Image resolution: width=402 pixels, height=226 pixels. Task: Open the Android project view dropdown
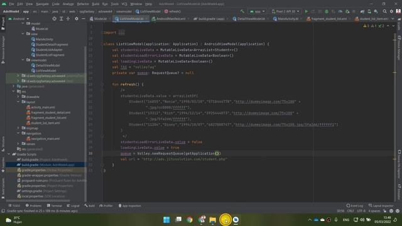[x=19, y=19]
